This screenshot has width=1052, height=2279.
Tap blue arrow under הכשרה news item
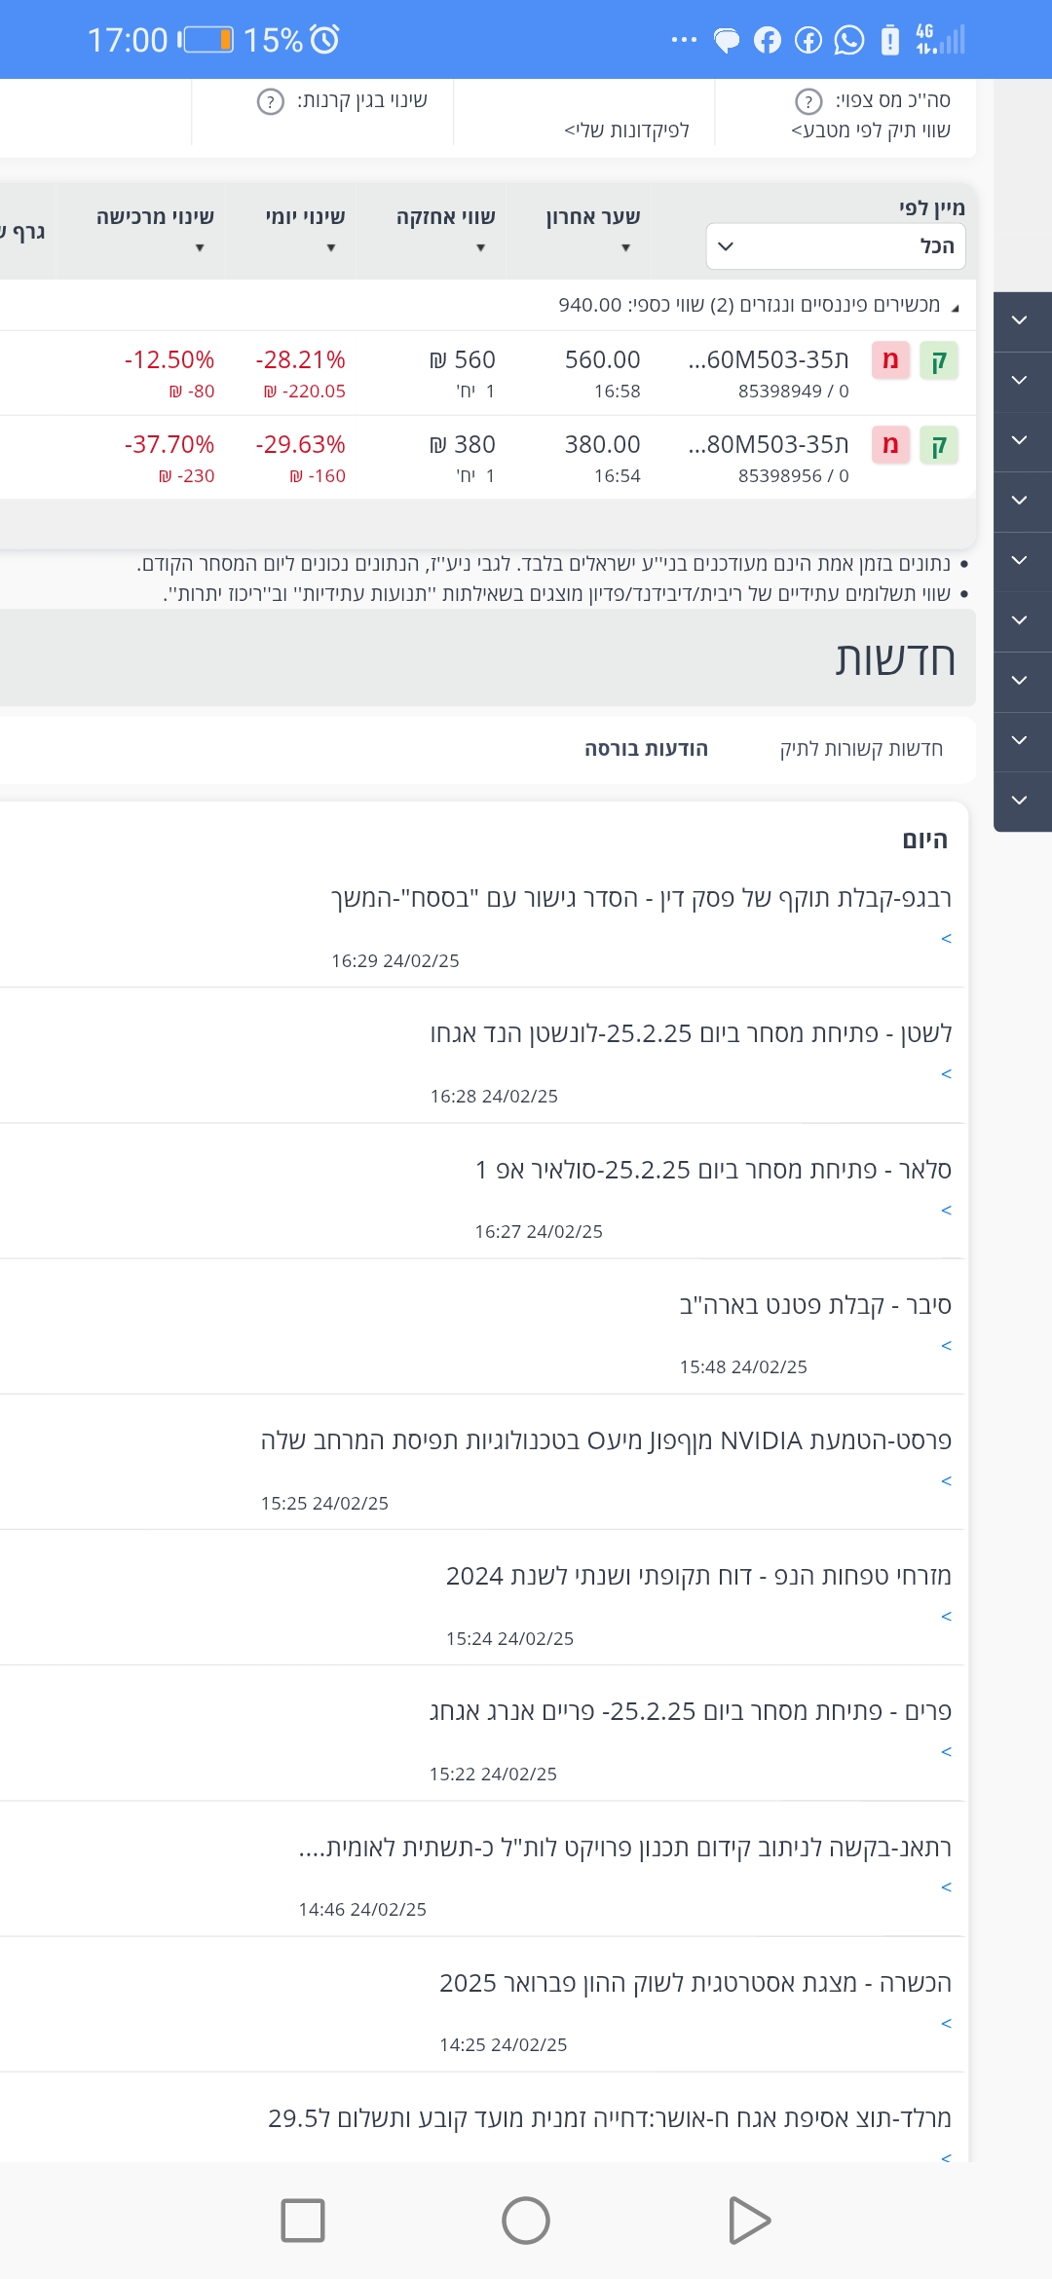(x=946, y=2024)
